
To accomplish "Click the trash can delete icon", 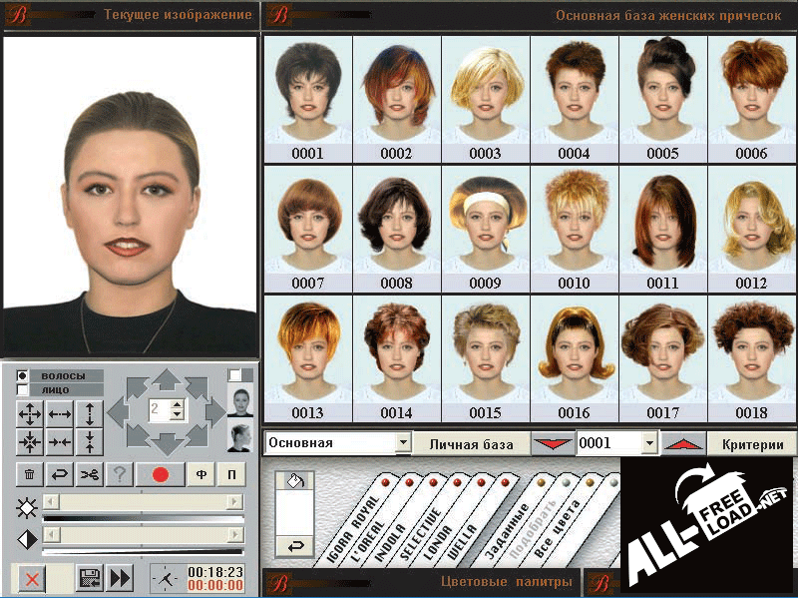I will click(x=30, y=475).
